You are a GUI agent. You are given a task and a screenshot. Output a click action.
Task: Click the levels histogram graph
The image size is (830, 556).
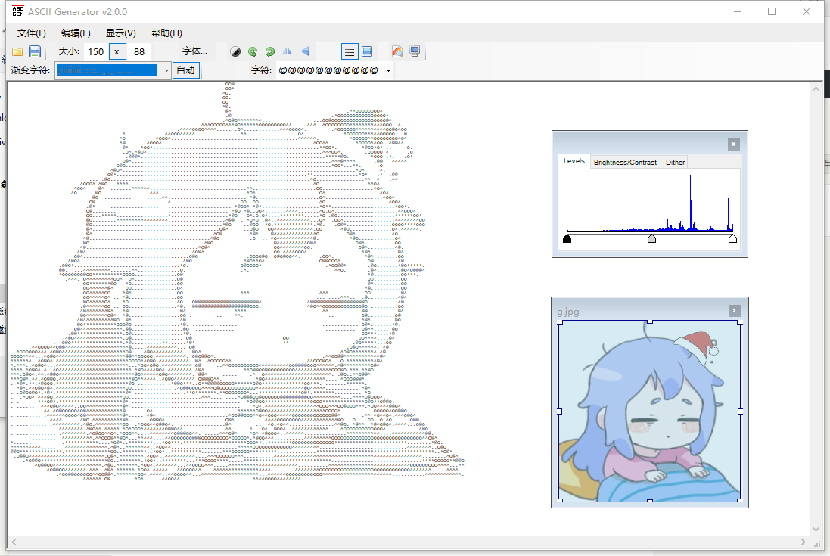point(650,203)
